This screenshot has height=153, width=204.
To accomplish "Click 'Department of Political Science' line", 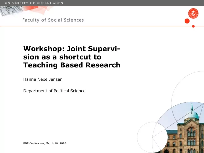I will point(54,91).
